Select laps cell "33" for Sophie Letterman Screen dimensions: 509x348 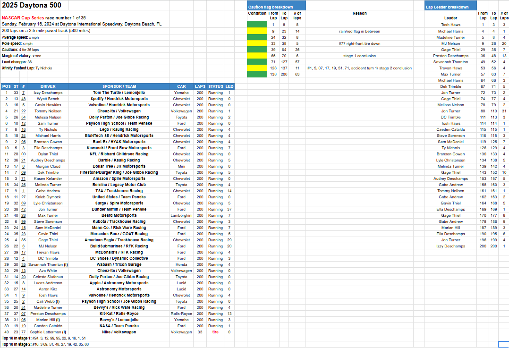click(x=200, y=332)
